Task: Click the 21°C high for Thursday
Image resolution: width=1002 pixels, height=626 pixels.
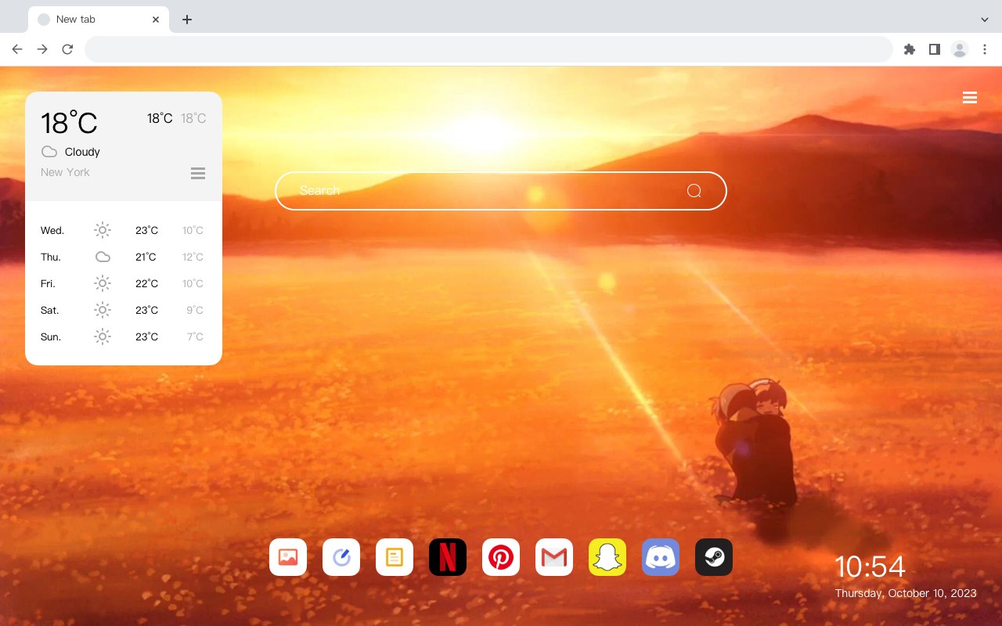Action: pos(146,257)
